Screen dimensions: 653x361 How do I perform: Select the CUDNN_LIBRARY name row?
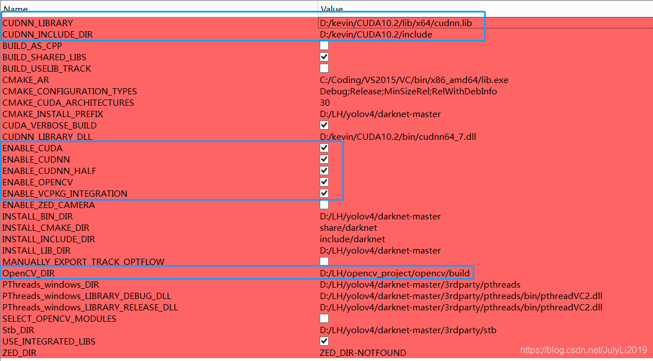tap(38, 23)
